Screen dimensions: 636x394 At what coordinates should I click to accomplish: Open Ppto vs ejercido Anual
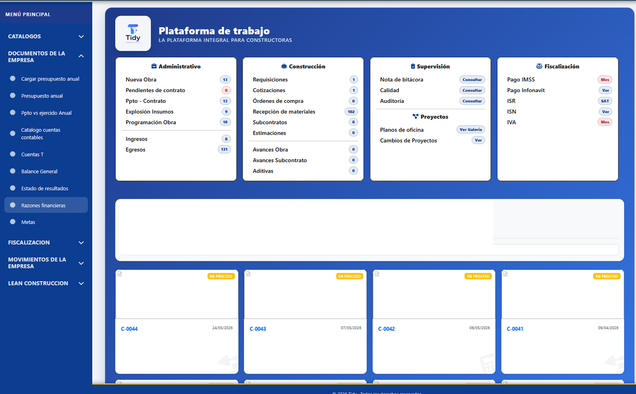[46, 113]
